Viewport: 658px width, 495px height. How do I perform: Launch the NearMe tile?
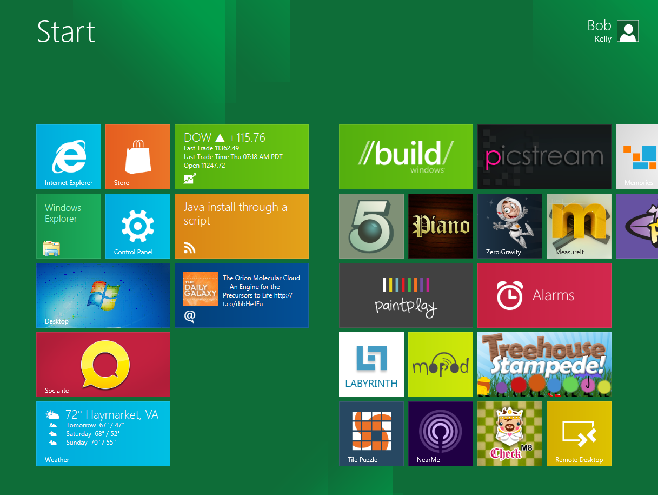coord(441,434)
